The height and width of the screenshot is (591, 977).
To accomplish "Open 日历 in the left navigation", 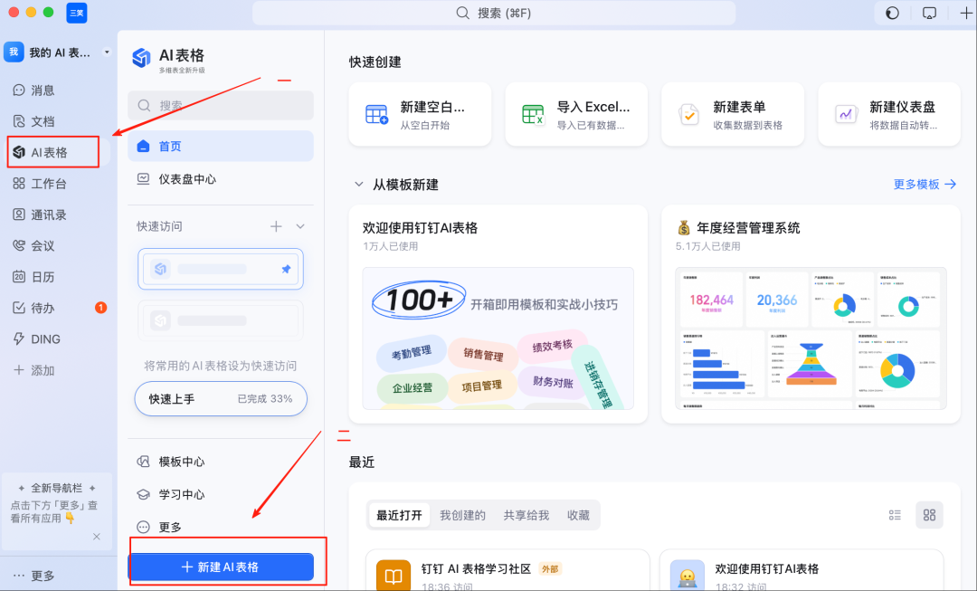I will point(34,277).
